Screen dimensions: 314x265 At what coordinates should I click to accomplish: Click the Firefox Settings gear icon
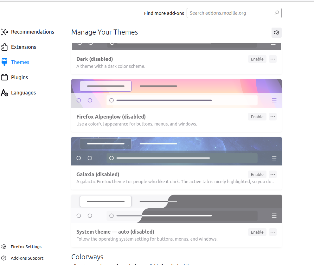(x=4, y=247)
